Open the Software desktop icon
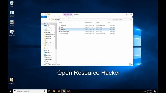 pyautogui.click(x=12, y=14)
